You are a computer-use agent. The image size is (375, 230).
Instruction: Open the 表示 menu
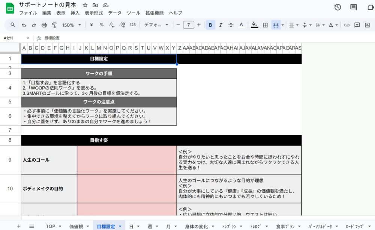tap(61, 13)
